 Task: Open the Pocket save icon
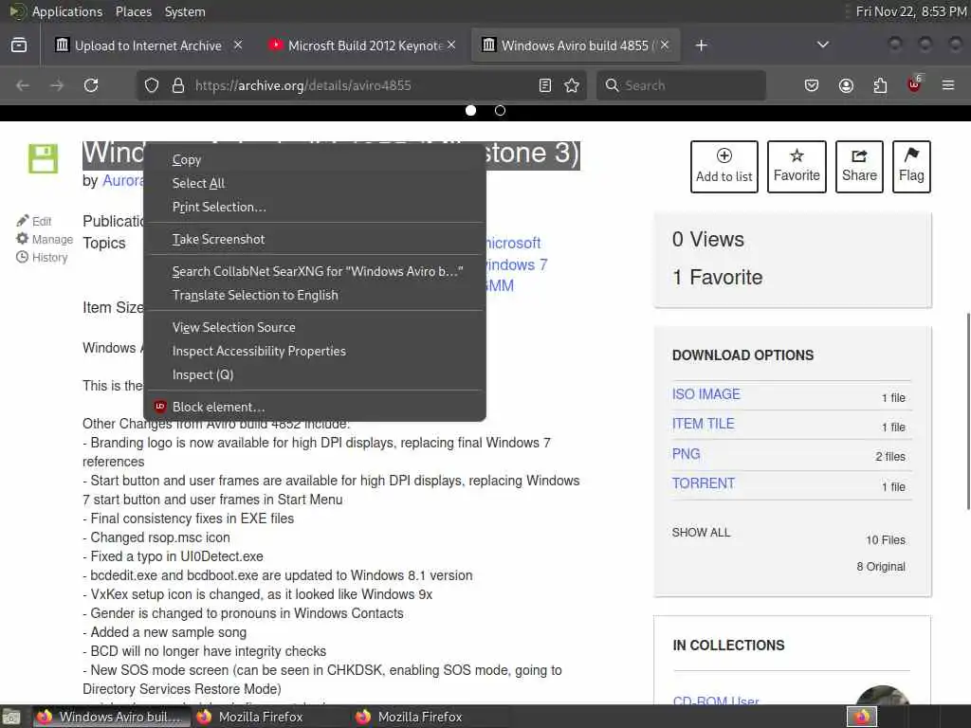[x=812, y=85]
